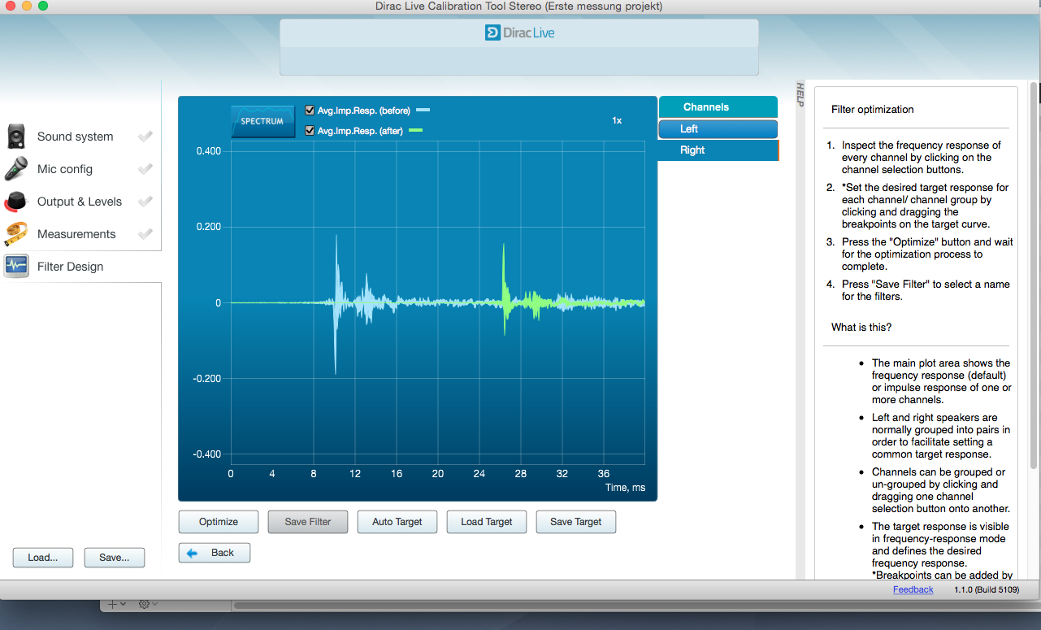The height and width of the screenshot is (630, 1041).
Task: Click the blue arrow icon on Back button
Action: [x=193, y=553]
